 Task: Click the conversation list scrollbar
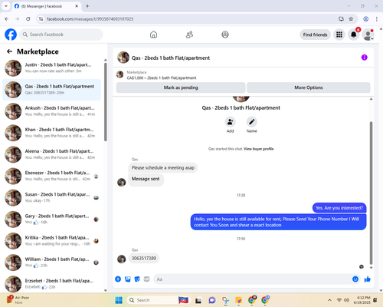coord(106,102)
